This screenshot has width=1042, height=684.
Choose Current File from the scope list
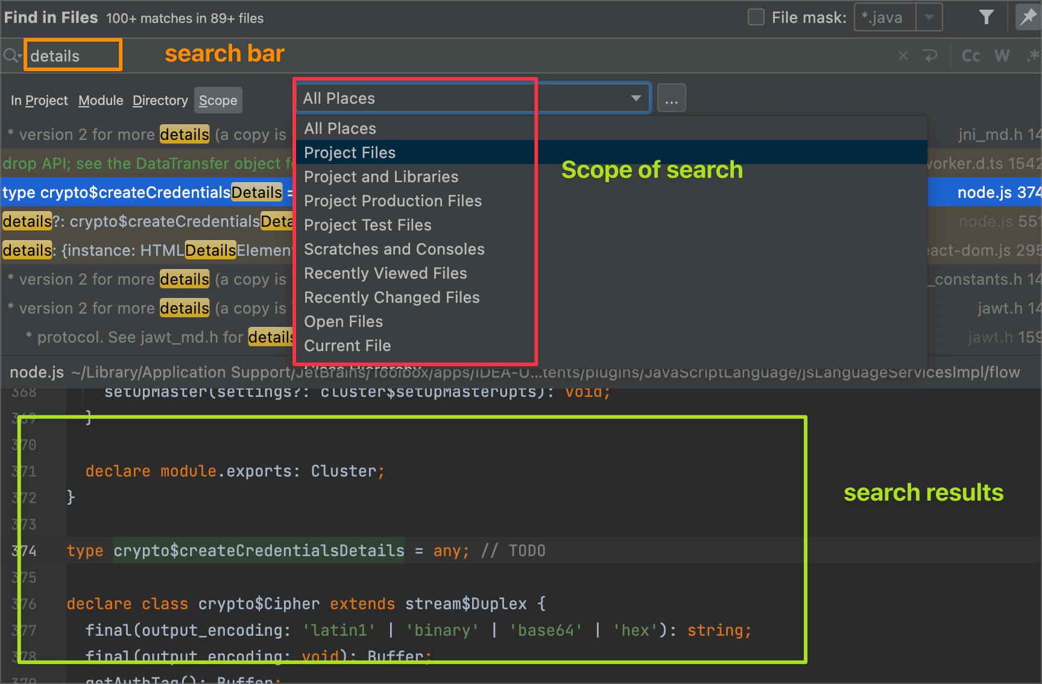pyautogui.click(x=347, y=345)
